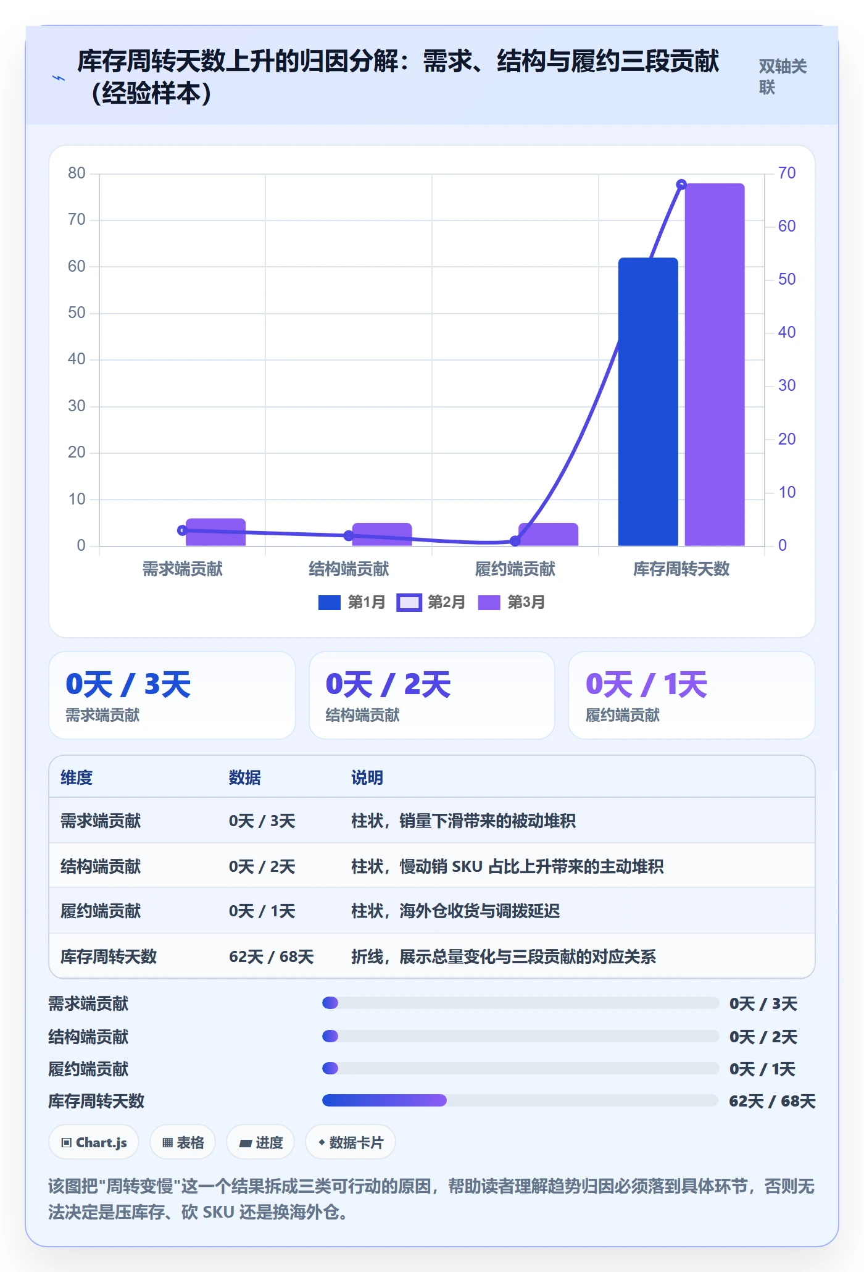Click the footer paragraph starting 该图把"周转变慢"
The width and height of the screenshot is (864, 1272).
431,1199
